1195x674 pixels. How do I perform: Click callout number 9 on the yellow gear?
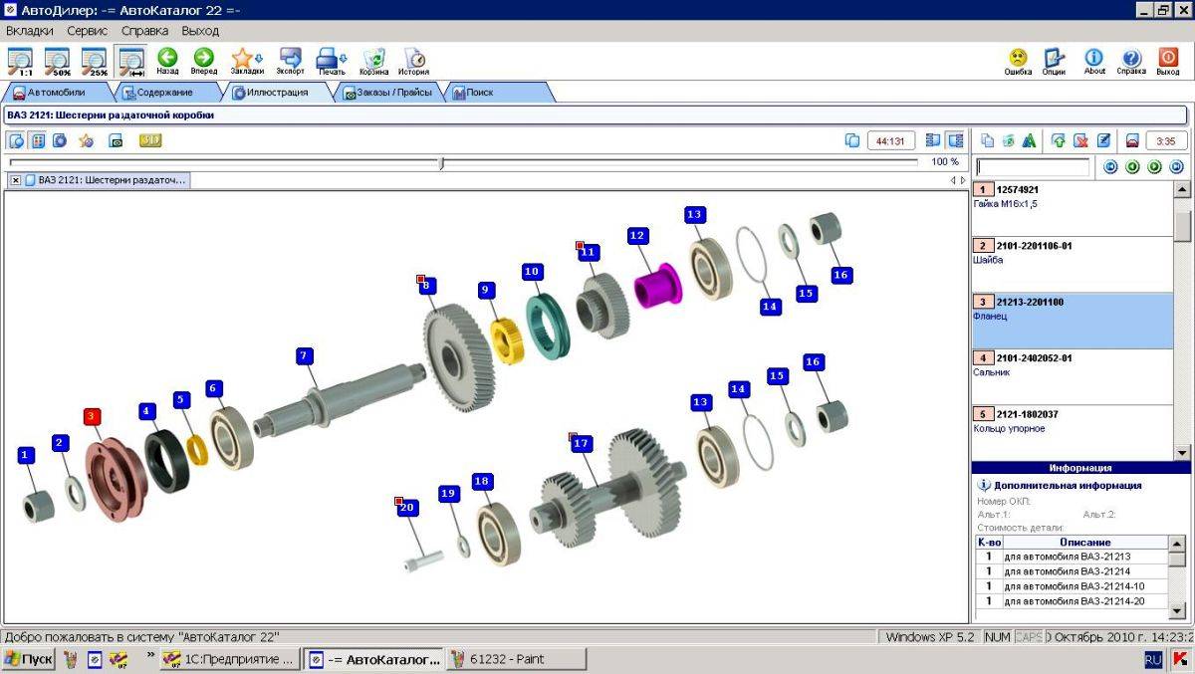pyautogui.click(x=486, y=290)
